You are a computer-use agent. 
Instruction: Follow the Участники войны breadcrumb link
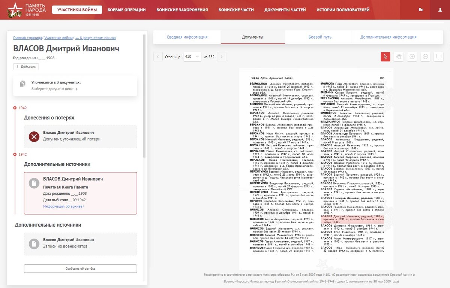58,38
